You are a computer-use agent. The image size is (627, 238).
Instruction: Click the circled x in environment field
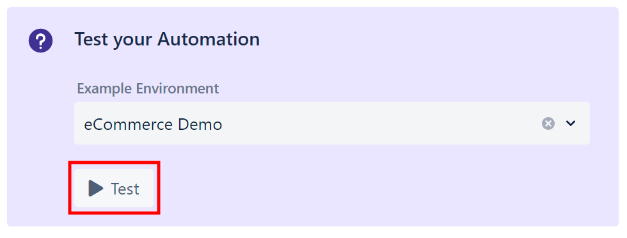[x=548, y=123]
